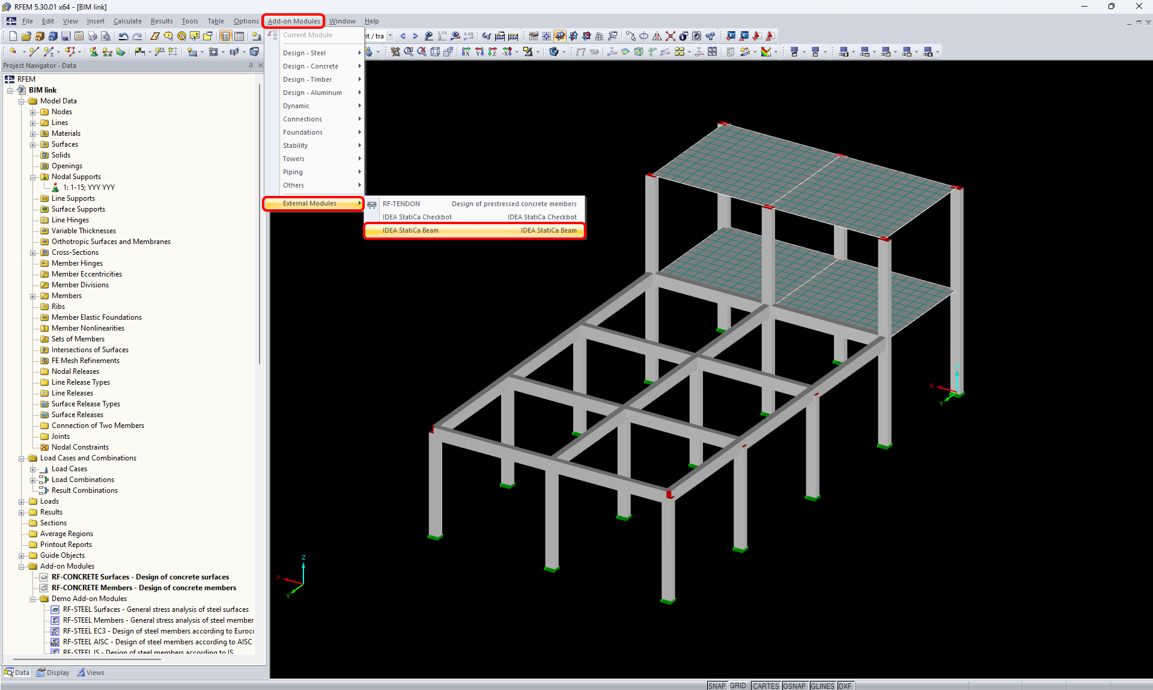Open RF-CONCRETE Members in navigator
The image size is (1153, 690).
[x=143, y=588]
